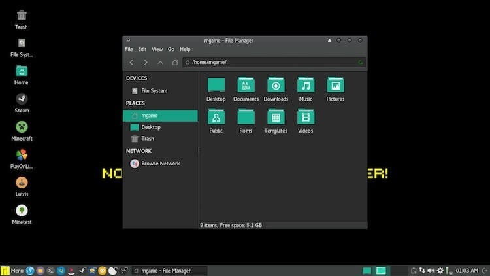Launch Minecraft from the desktop

pyautogui.click(x=22, y=131)
